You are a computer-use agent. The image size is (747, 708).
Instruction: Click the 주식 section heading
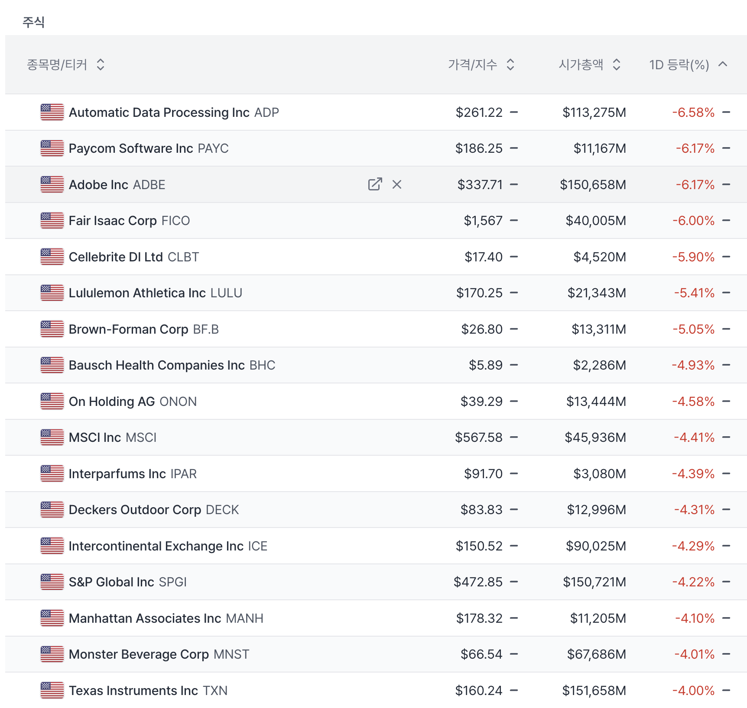[x=34, y=22]
